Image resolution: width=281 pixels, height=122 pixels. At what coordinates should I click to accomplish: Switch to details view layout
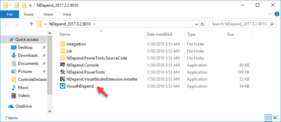click(x=269, y=118)
